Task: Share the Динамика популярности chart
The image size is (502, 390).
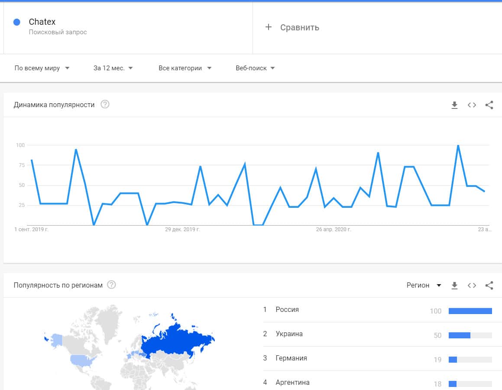Action: tap(489, 105)
